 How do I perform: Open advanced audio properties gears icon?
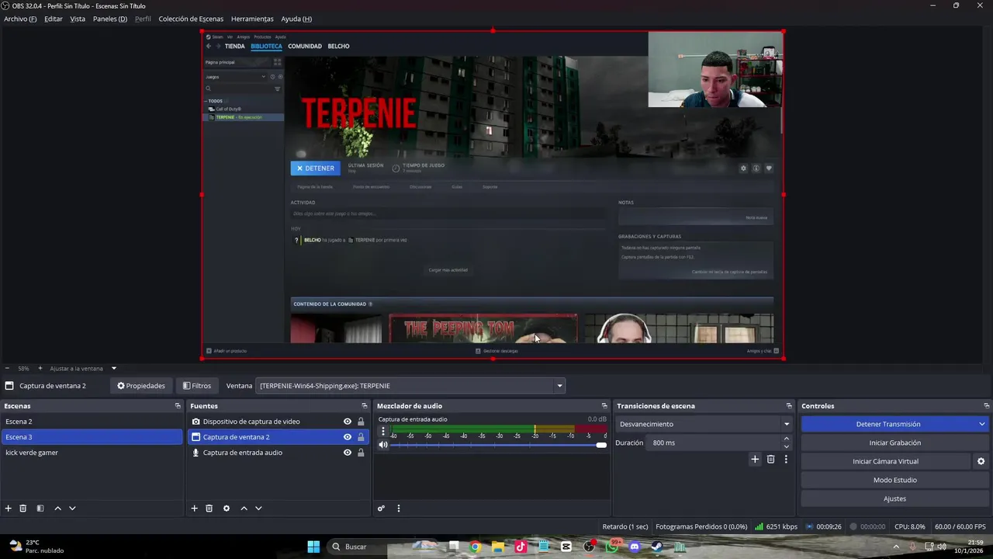pyautogui.click(x=381, y=509)
